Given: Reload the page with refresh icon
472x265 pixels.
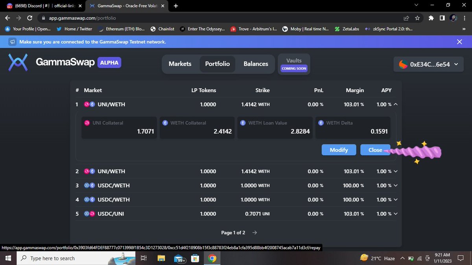Looking at the screenshot, I should 30,18.
